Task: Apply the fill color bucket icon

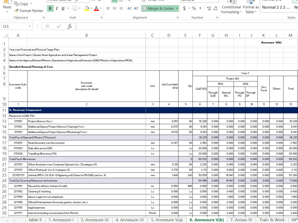Action: [87, 8]
